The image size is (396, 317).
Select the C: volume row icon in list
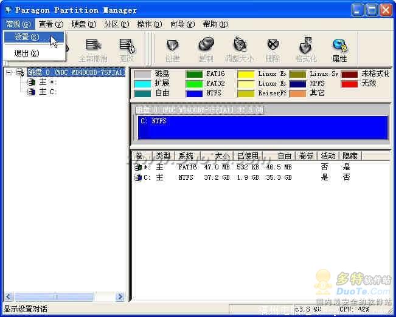(x=138, y=177)
